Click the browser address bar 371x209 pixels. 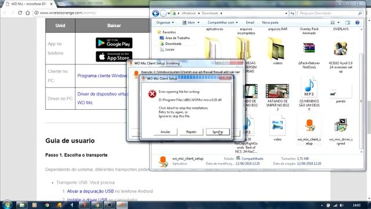pyautogui.click(x=91, y=13)
